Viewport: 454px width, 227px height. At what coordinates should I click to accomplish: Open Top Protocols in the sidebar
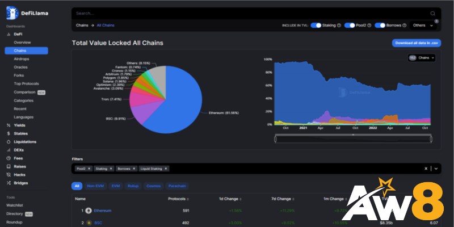coord(26,83)
